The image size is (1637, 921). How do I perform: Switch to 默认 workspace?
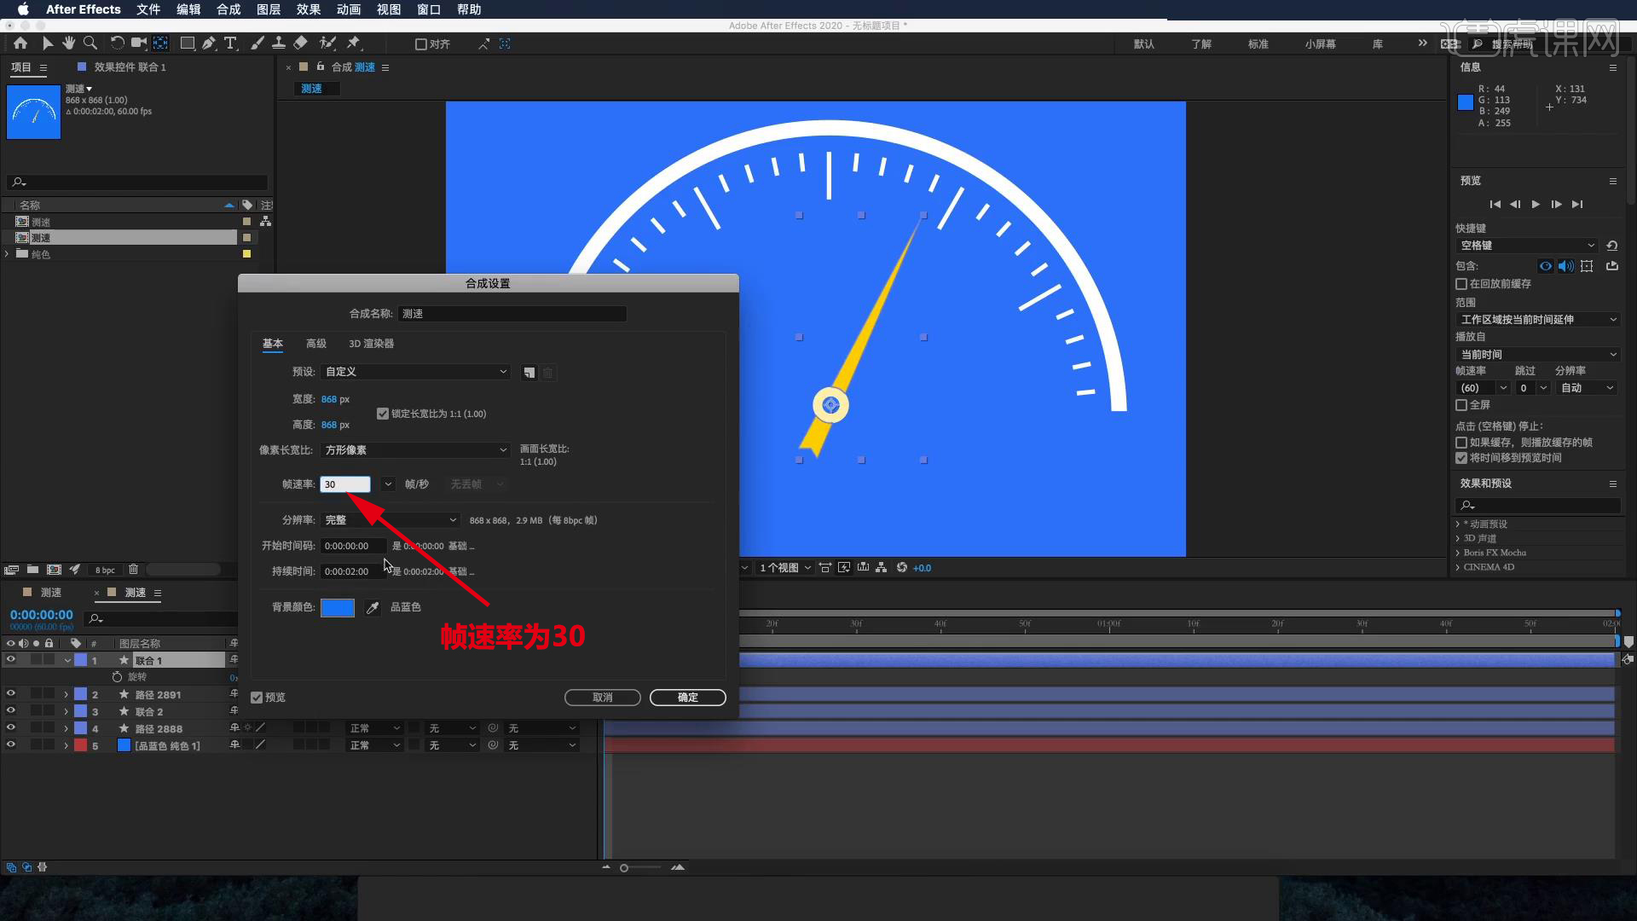click(1144, 44)
